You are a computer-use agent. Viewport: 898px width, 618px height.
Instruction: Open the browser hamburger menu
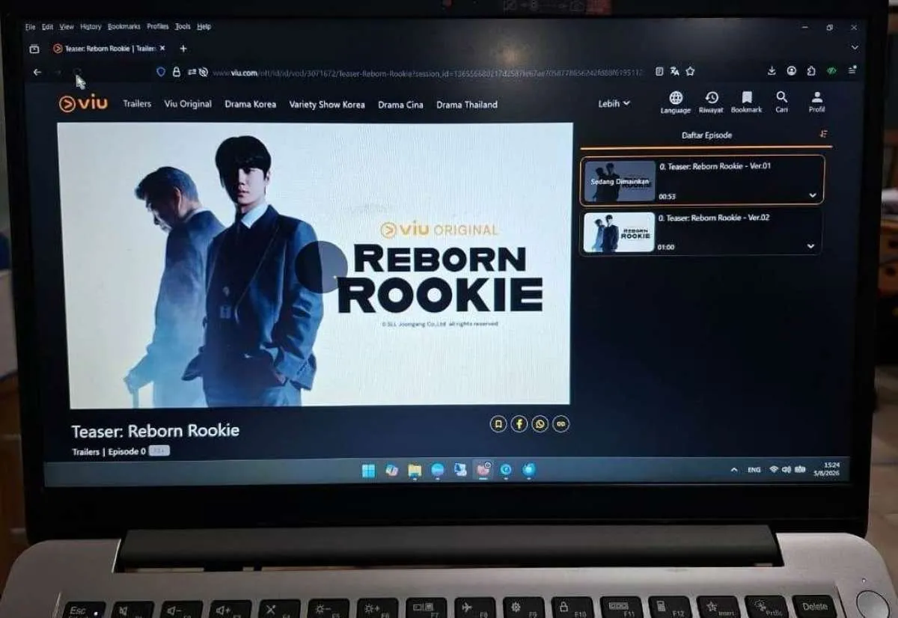click(852, 70)
